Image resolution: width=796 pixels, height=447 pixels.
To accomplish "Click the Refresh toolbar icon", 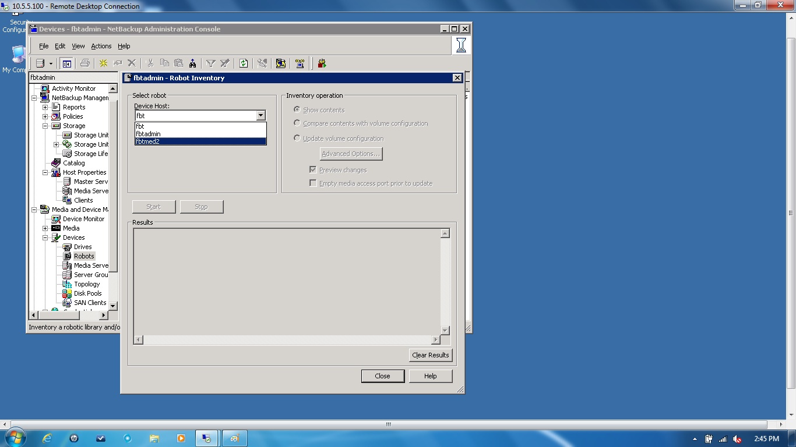I will point(244,63).
